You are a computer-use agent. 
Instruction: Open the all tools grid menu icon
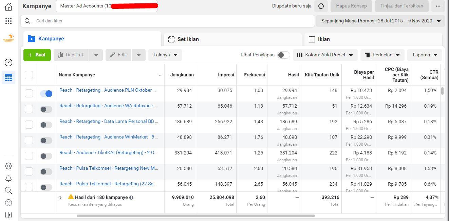pyautogui.click(x=8, y=21)
